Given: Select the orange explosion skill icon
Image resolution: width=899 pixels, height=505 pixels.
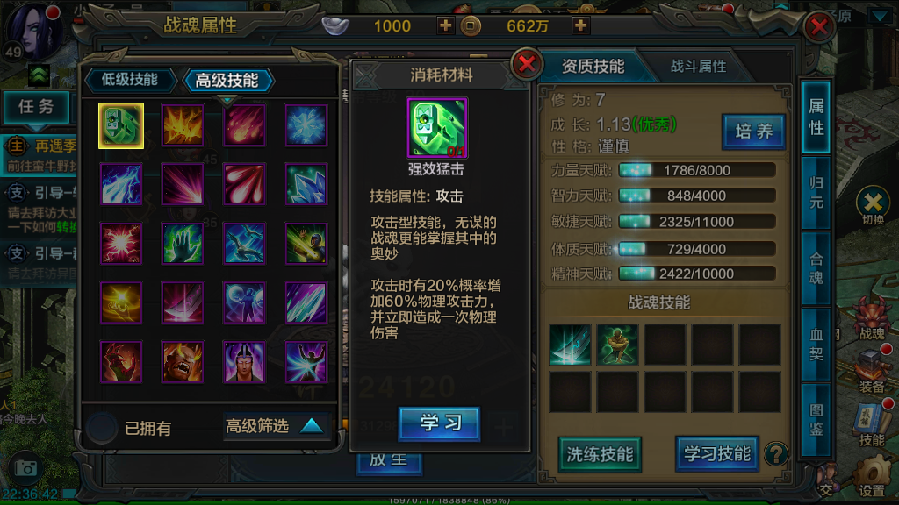Looking at the screenshot, I should [183, 125].
